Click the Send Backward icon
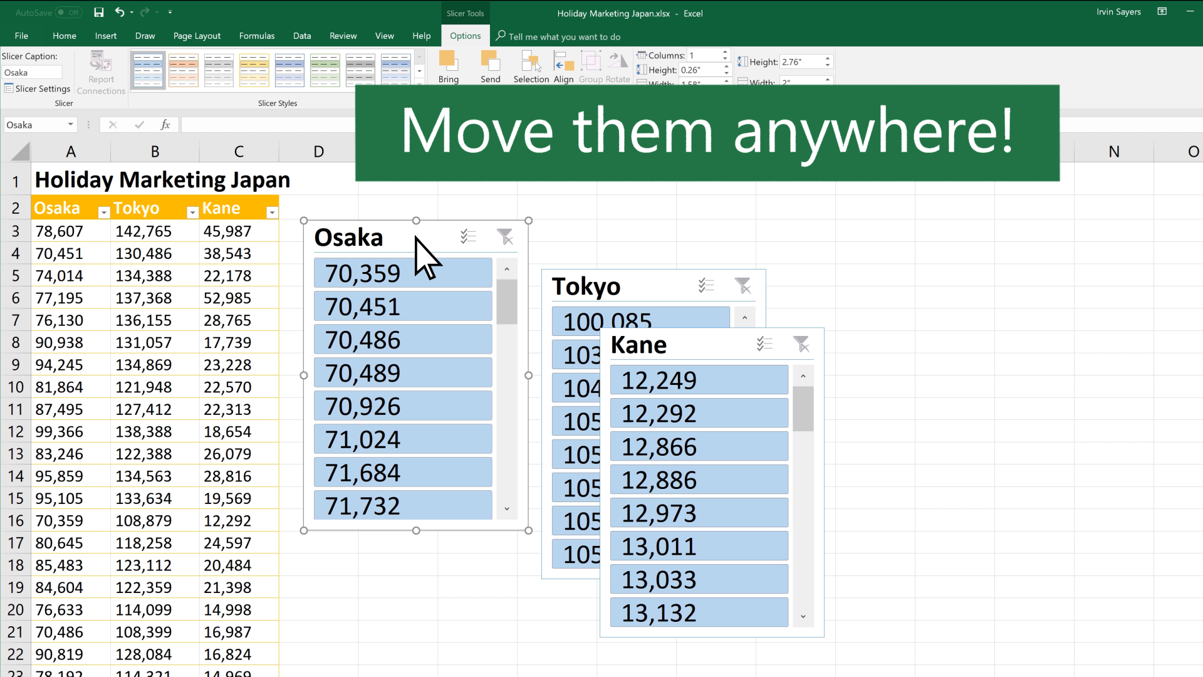The height and width of the screenshot is (677, 1203). [490, 61]
